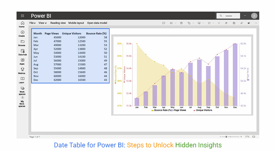The width and height of the screenshot is (275, 158).
Task: Click the Jan bar in chart
Action: pyautogui.click(x=137, y=102)
